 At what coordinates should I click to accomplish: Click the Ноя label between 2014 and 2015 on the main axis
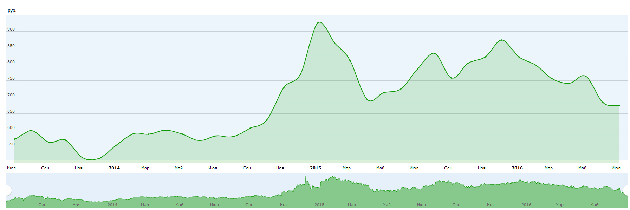[x=280, y=168]
